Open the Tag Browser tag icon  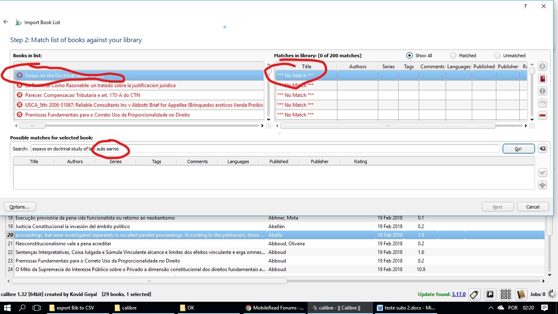(x=474, y=294)
